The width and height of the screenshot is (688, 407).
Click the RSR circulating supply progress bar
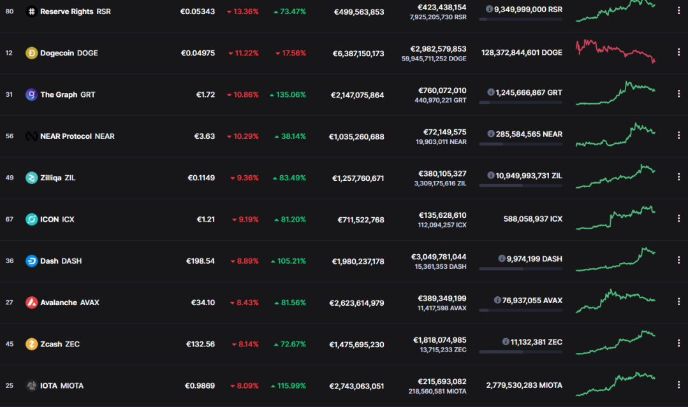click(x=520, y=19)
